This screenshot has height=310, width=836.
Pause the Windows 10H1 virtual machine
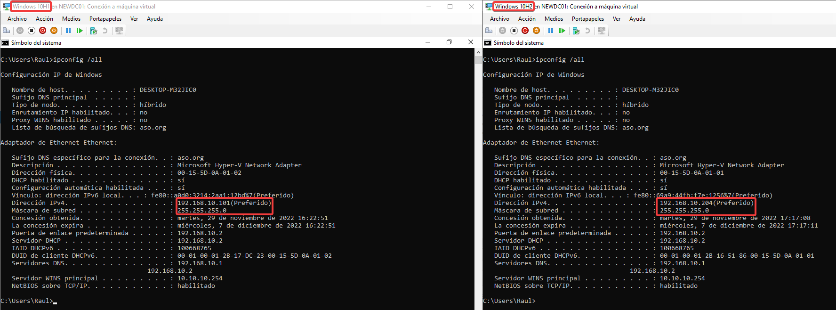[68, 31]
